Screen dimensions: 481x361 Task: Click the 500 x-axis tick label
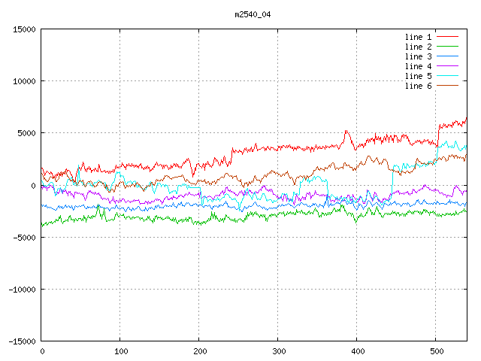435,351
